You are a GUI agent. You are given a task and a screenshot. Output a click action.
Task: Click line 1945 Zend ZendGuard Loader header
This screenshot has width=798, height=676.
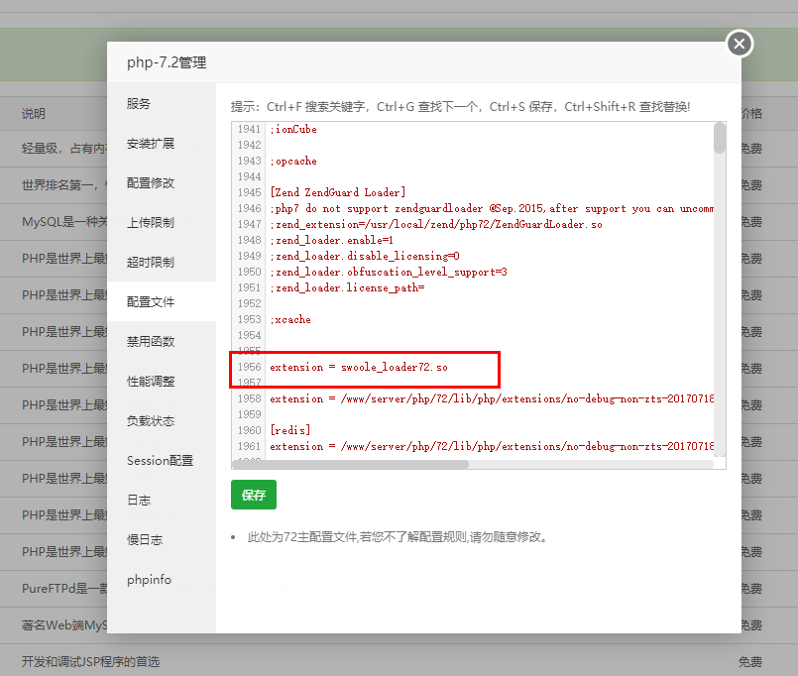pos(337,192)
